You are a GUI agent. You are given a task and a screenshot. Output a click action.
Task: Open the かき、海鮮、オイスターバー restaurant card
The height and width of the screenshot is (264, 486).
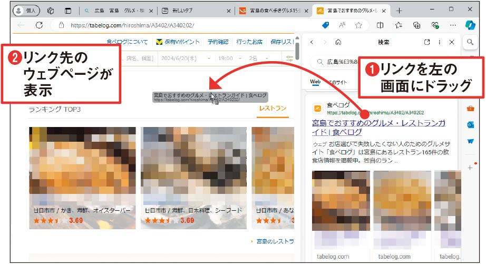pos(82,178)
